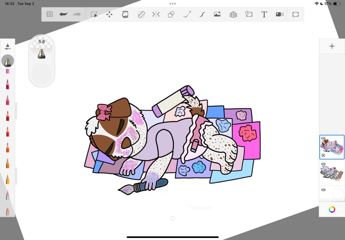Screen dimensions: 345x240
Task: Open the Ruler guides tool
Action: pyautogui.click(x=141, y=14)
